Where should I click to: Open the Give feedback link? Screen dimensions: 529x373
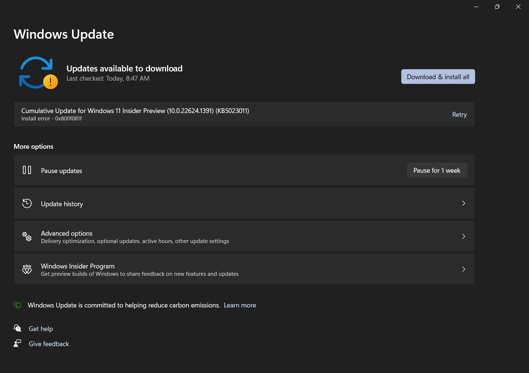tap(49, 344)
